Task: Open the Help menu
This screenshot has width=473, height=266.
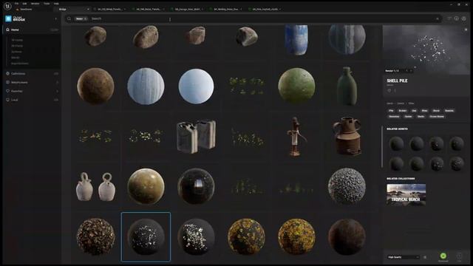Action: [56, 4]
